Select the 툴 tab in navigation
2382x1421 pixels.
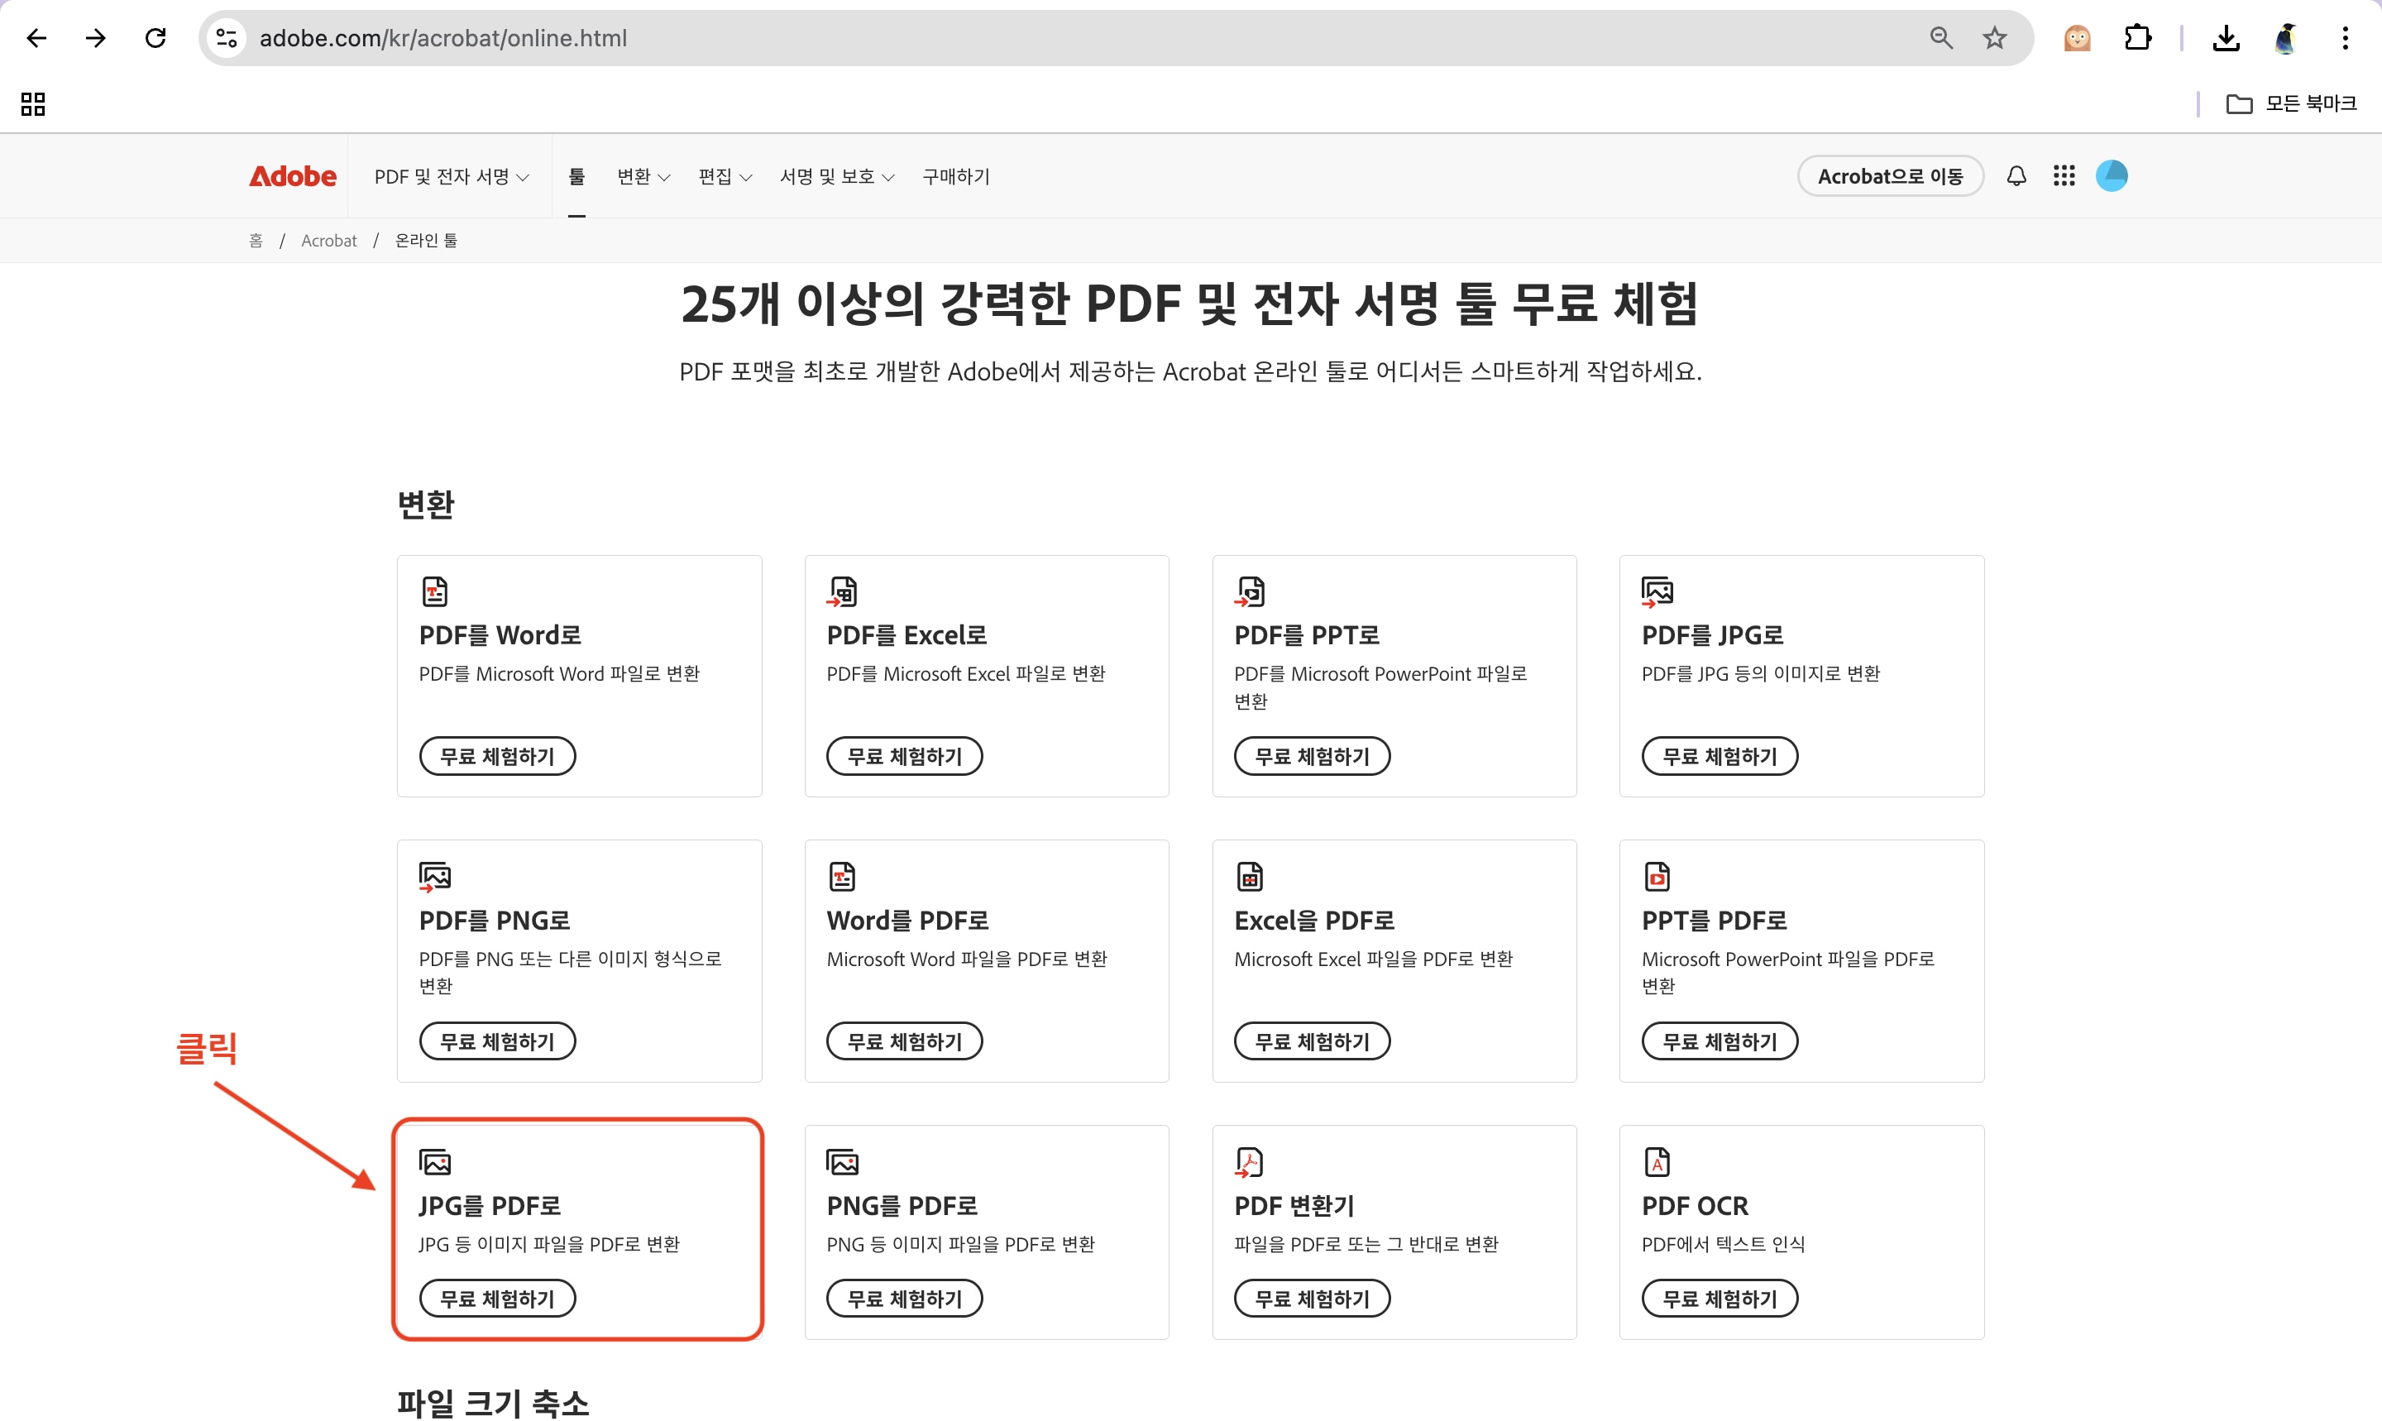pyautogui.click(x=576, y=176)
